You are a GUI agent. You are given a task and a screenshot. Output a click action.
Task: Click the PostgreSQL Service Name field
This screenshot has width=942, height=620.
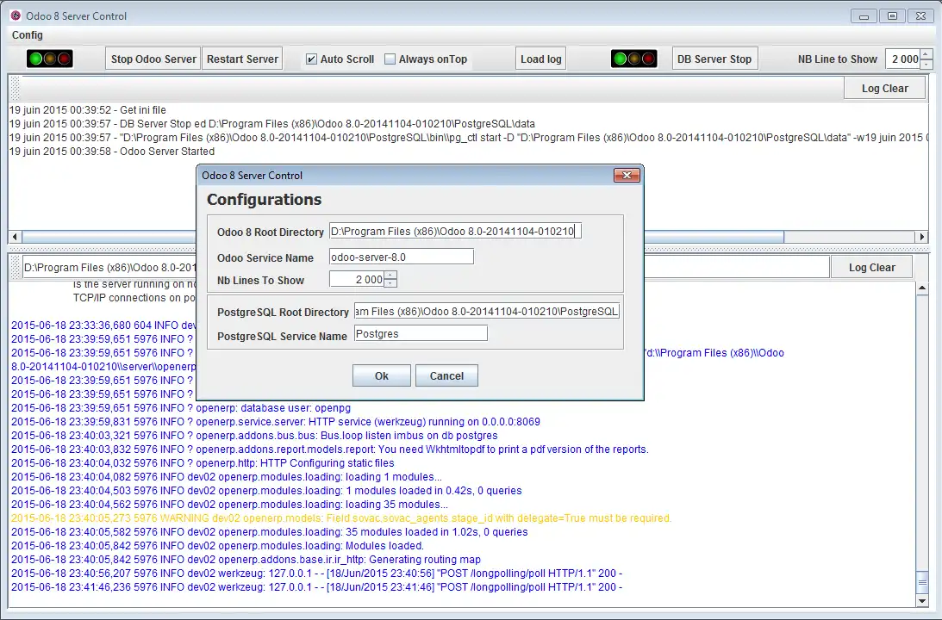point(421,334)
